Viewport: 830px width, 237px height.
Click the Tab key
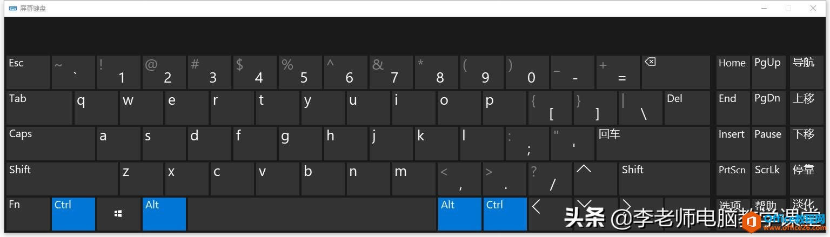tap(39, 107)
